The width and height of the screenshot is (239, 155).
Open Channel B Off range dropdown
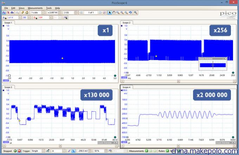click(51, 18)
